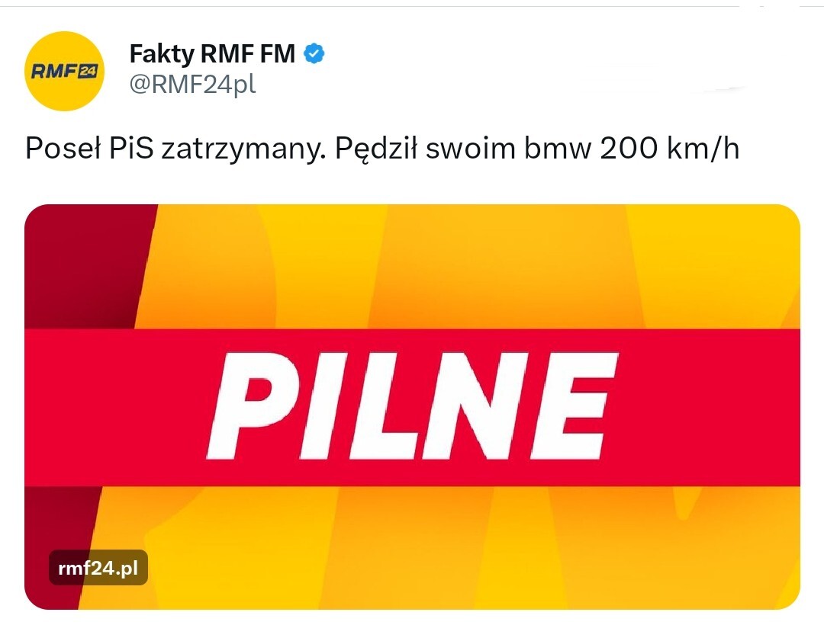Click the white PILNE headline text
The width and height of the screenshot is (824, 625).
click(x=413, y=406)
